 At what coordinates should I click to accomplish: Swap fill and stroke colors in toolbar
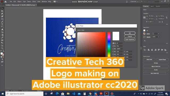pyautogui.click(x=3, y=51)
